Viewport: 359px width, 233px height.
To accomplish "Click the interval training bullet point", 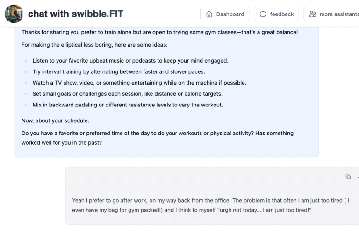I will click(x=119, y=71).
